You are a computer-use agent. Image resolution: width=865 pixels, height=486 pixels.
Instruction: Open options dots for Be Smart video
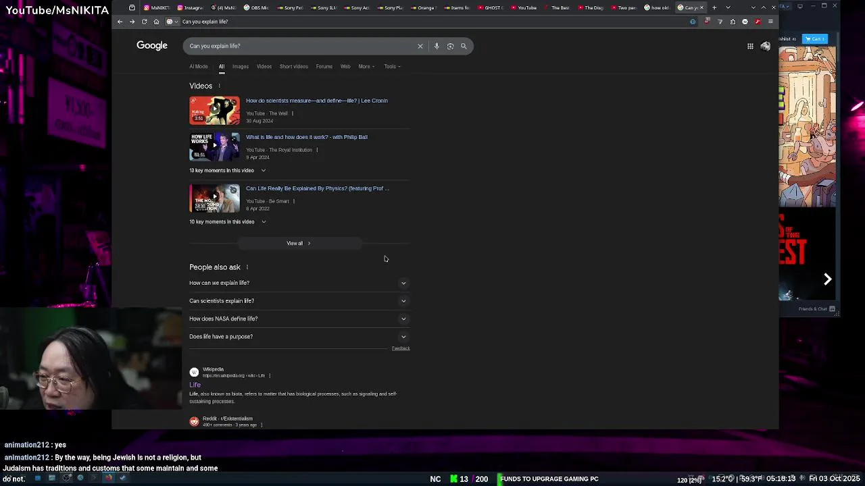(x=294, y=201)
